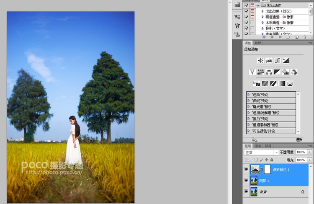The height and width of the screenshot is (204, 314).
Task: Create a new action set
Action: click(288, 37)
